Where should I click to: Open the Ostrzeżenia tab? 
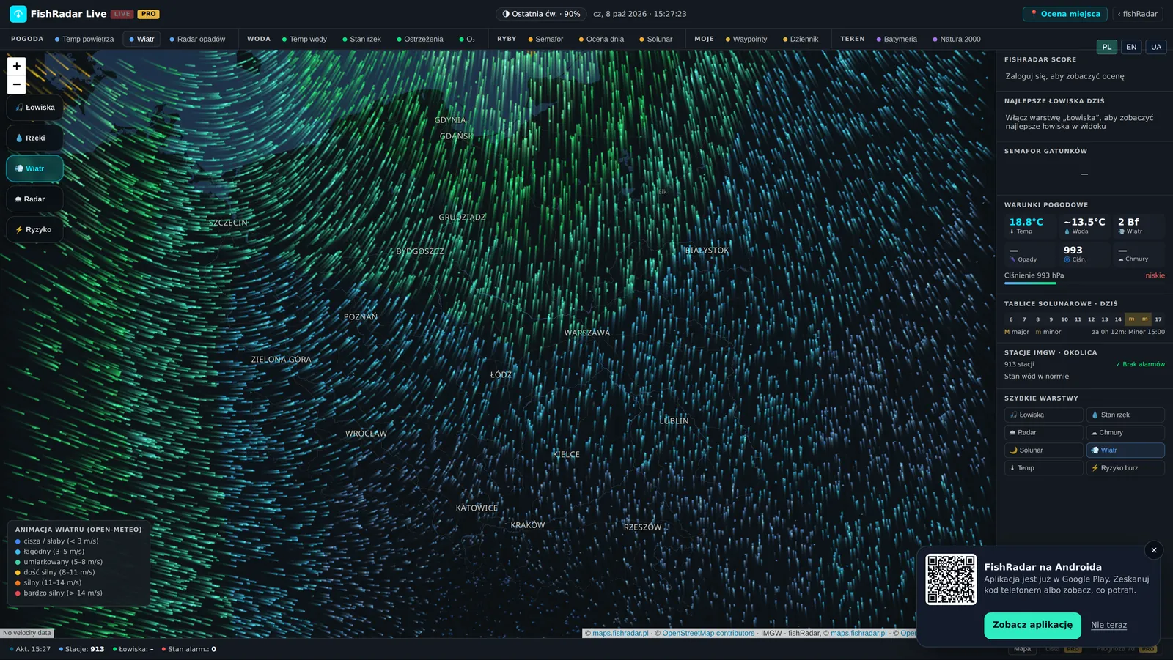(420, 39)
